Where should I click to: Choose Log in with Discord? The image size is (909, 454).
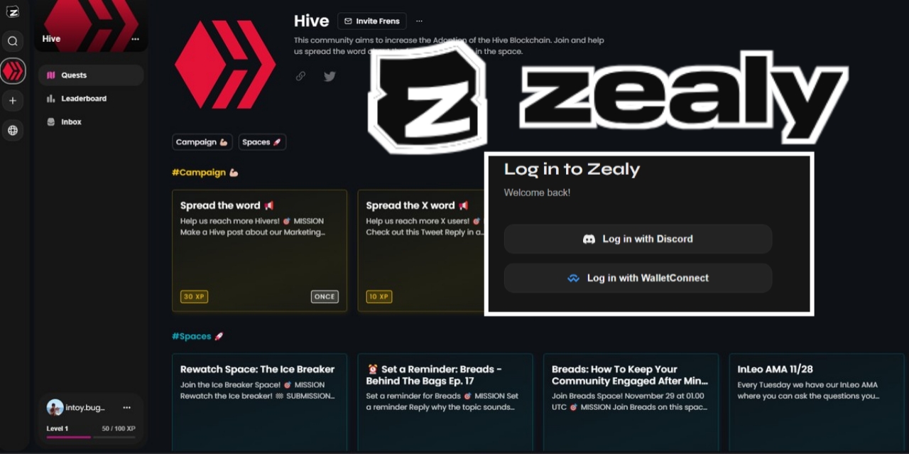point(638,239)
